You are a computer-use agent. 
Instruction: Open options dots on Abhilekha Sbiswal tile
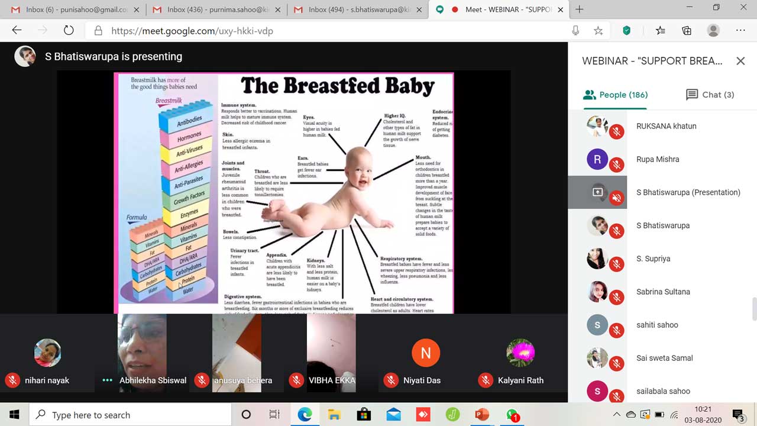107,380
